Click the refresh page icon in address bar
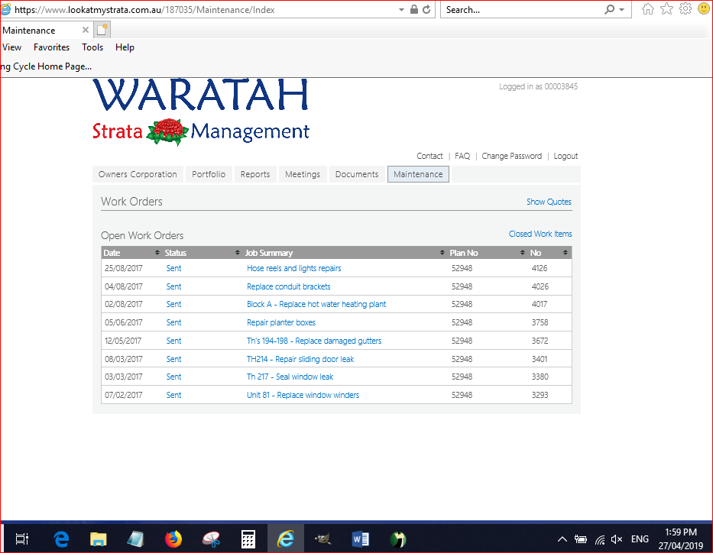 coord(426,9)
